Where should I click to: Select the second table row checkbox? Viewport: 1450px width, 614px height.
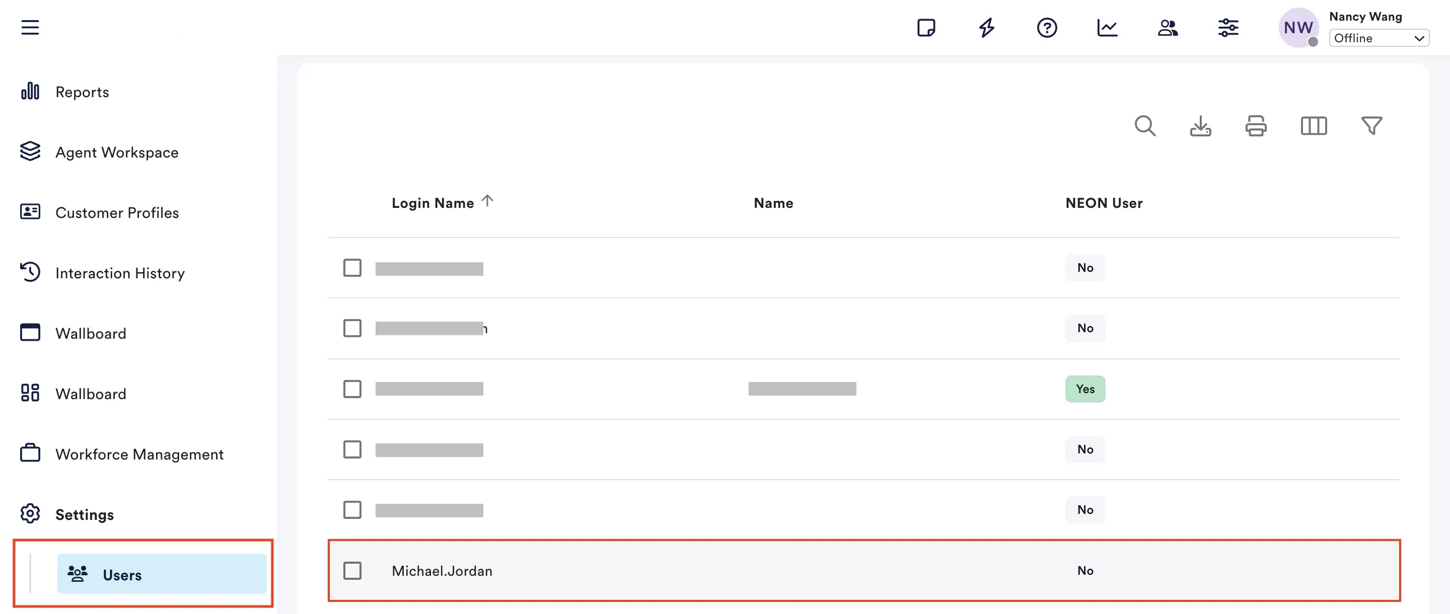coord(352,328)
